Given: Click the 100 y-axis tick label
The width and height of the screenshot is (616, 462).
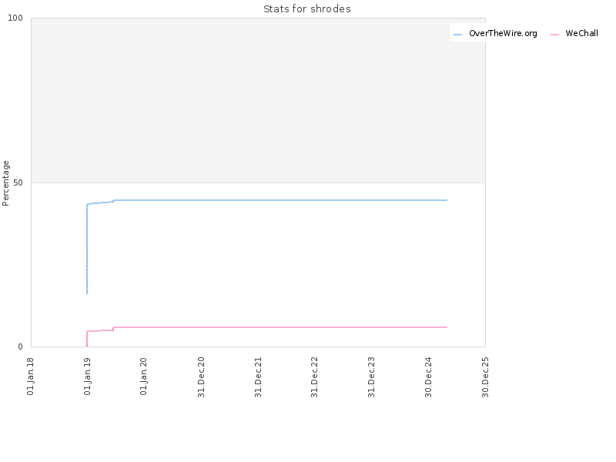Looking at the screenshot, I should 15,18.
